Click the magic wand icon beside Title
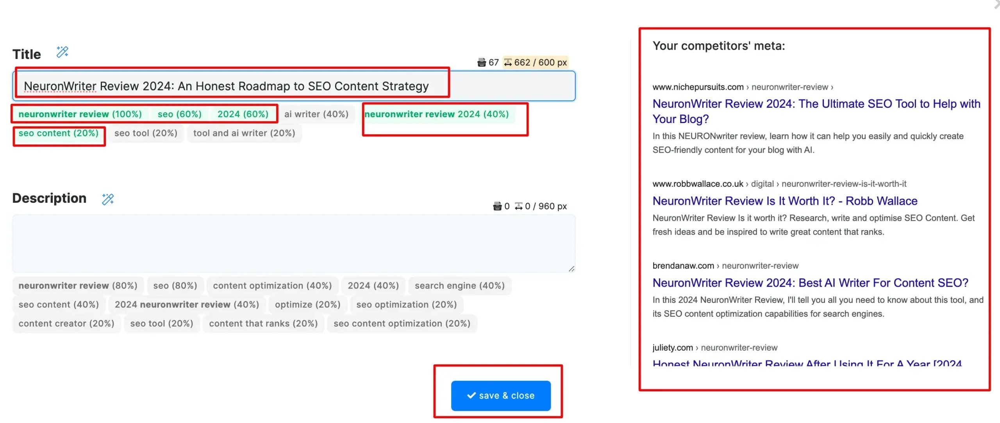The height and width of the screenshot is (423, 1000). 62,52
